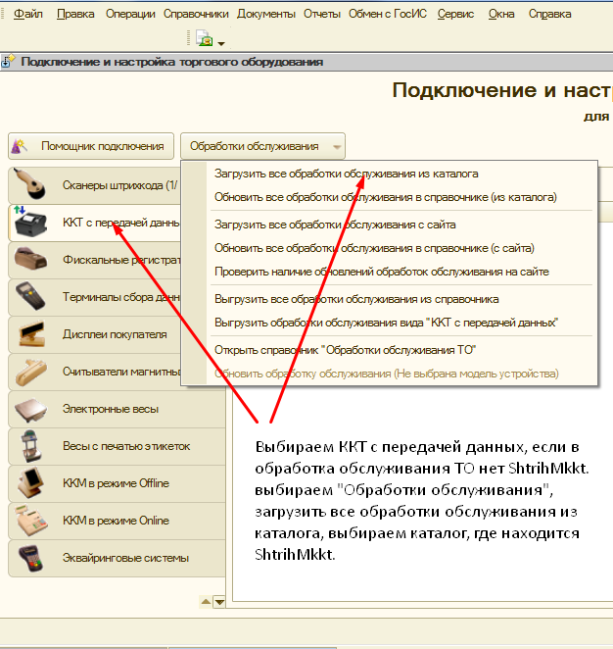Open the toolbar icon dropdown arrow

(x=221, y=43)
